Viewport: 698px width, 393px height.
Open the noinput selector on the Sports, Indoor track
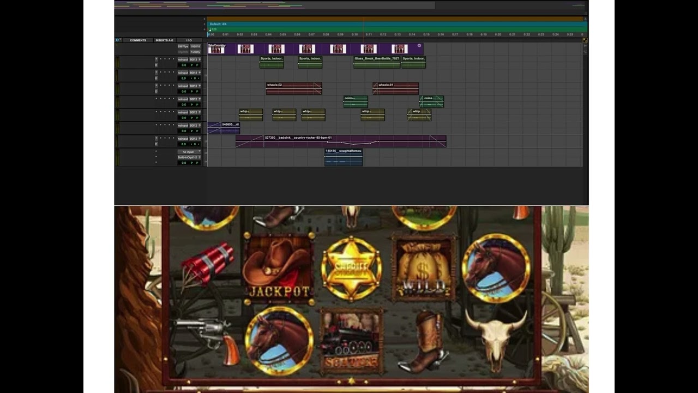[183, 59]
